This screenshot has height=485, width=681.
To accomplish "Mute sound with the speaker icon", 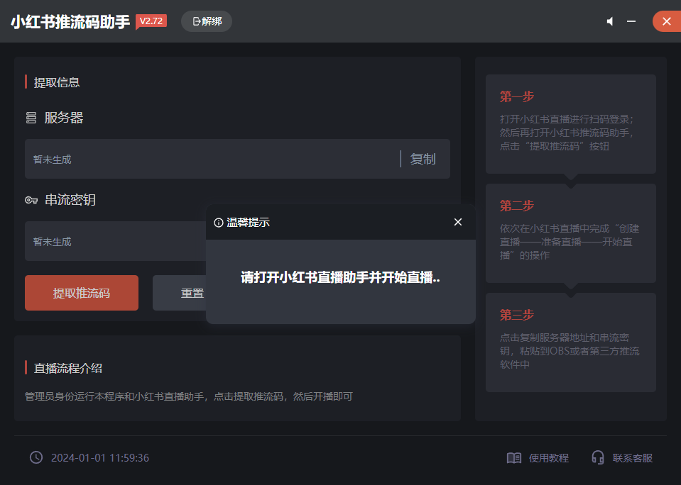I will click(x=609, y=22).
